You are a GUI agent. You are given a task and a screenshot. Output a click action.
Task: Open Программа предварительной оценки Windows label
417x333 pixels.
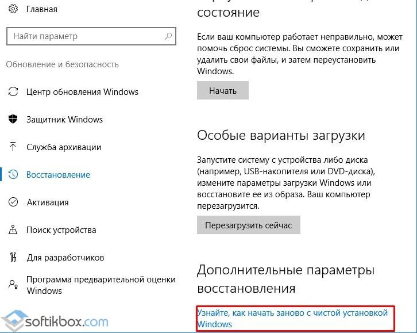101,285
